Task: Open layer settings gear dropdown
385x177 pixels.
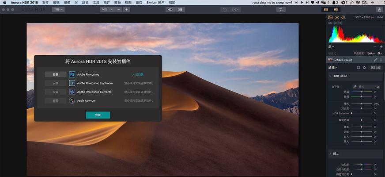Action: coord(380,54)
